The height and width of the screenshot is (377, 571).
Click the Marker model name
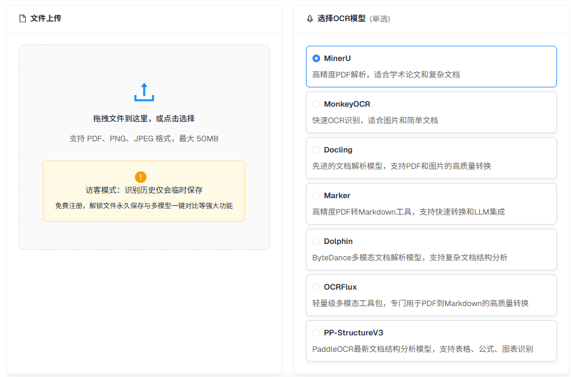(337, 196)
